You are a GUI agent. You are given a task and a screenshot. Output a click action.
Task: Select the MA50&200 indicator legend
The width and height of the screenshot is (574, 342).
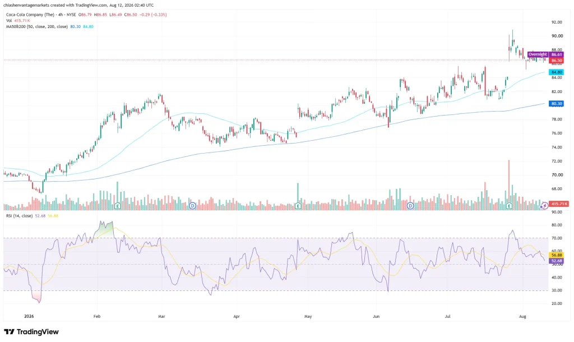click(36, 27)
